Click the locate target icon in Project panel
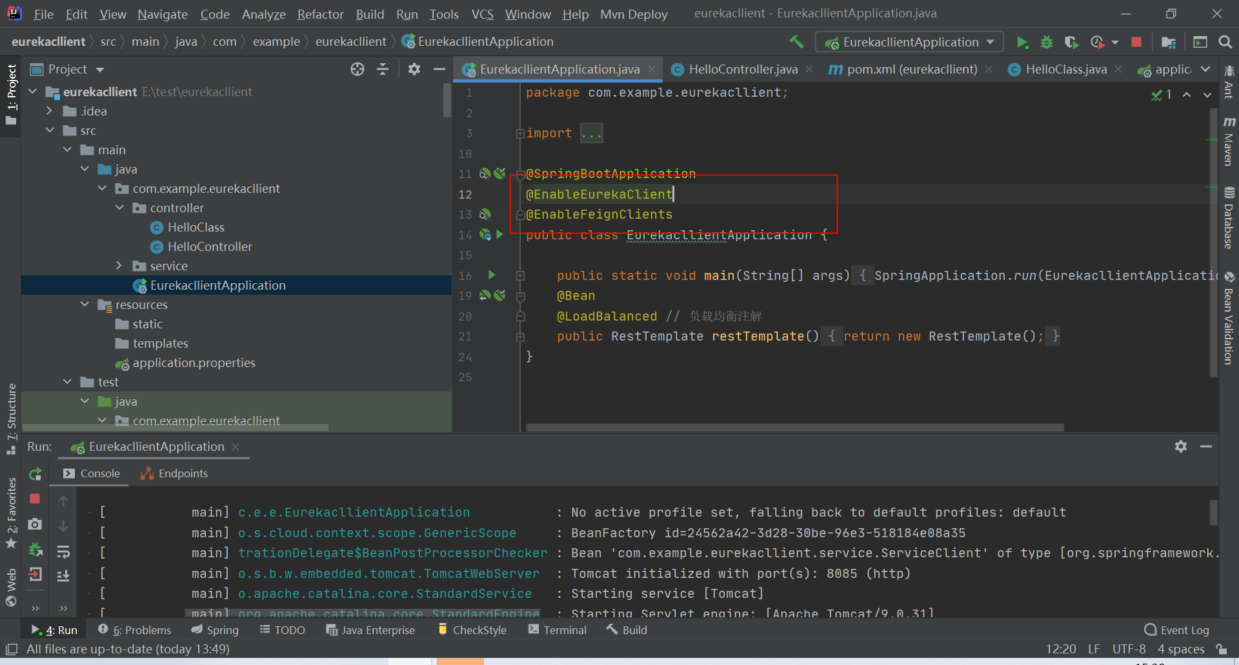 tap(358, 69)
